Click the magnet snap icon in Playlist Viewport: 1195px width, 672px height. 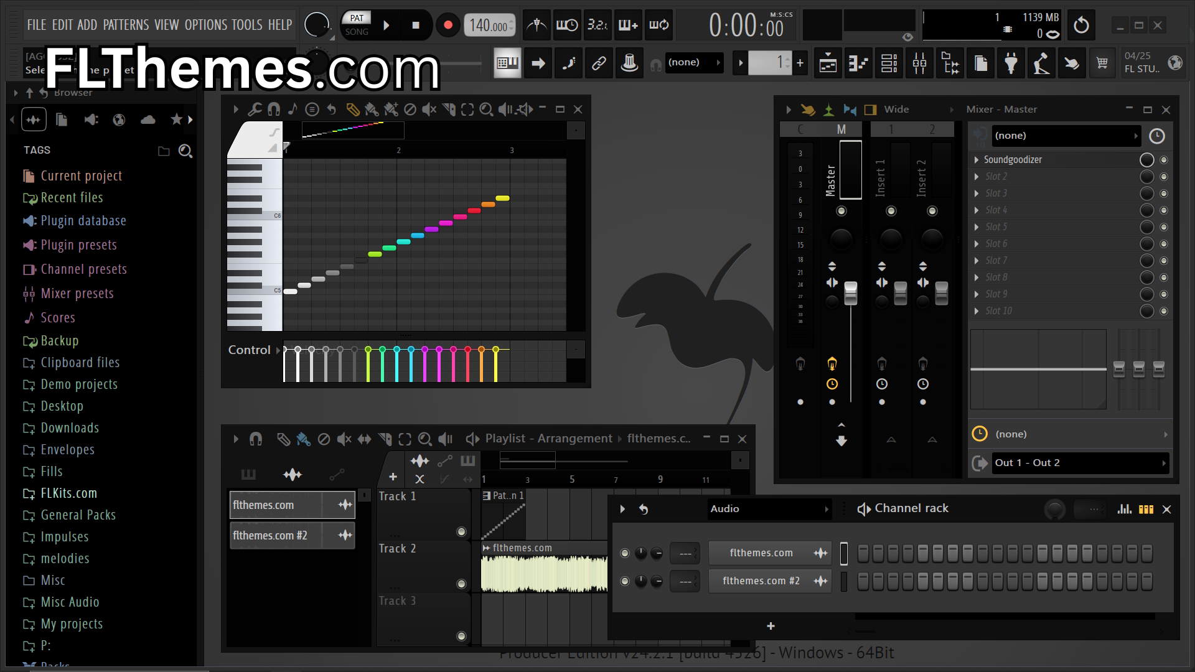255,439
